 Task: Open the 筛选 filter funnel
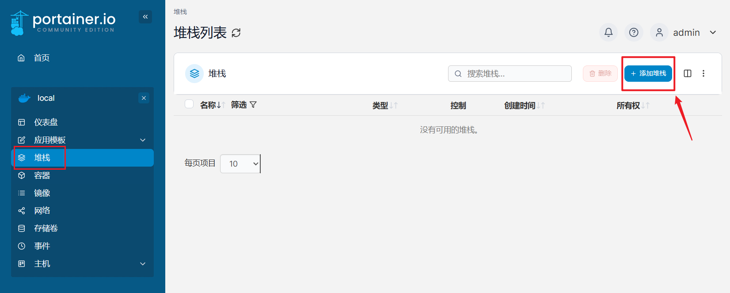coord(244,105)
